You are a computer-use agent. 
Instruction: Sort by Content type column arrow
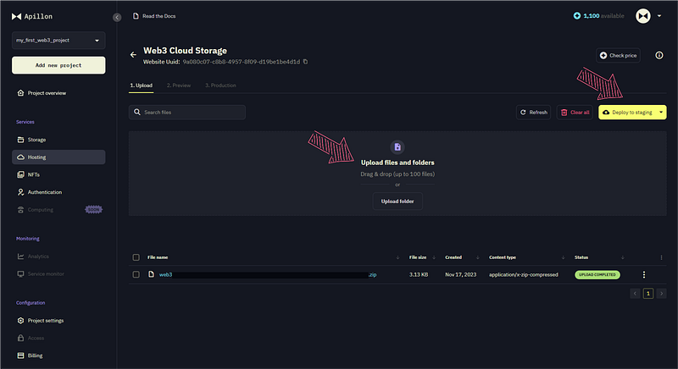point(563,257)
